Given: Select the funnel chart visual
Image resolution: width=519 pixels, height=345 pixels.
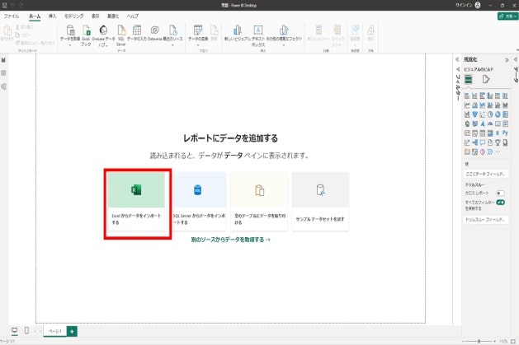Looking at the screenshot, I should (475, 114).
